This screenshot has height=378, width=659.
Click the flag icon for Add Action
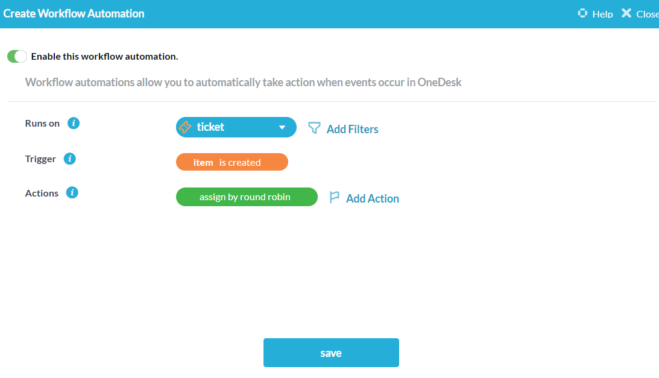335,197
